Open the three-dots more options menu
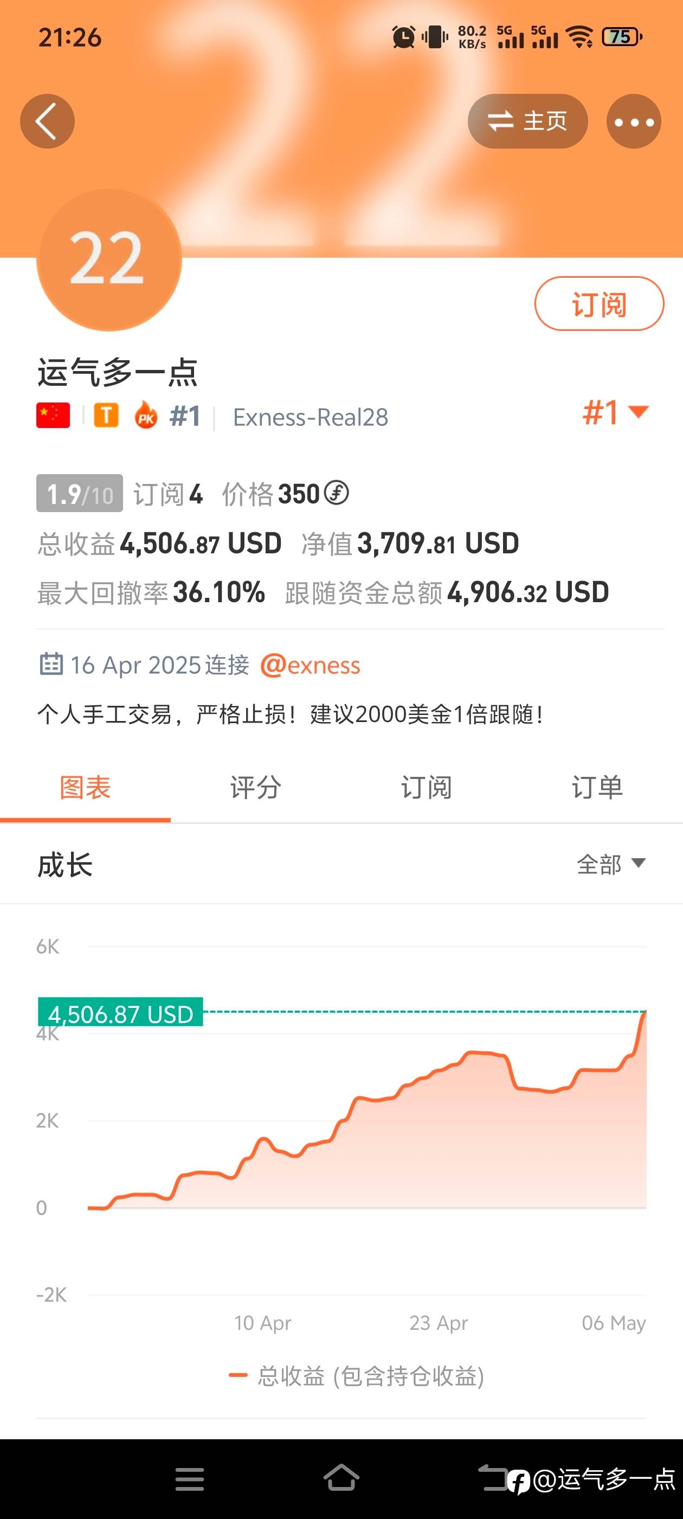The image size is (683, 1519). pos(634,122)
